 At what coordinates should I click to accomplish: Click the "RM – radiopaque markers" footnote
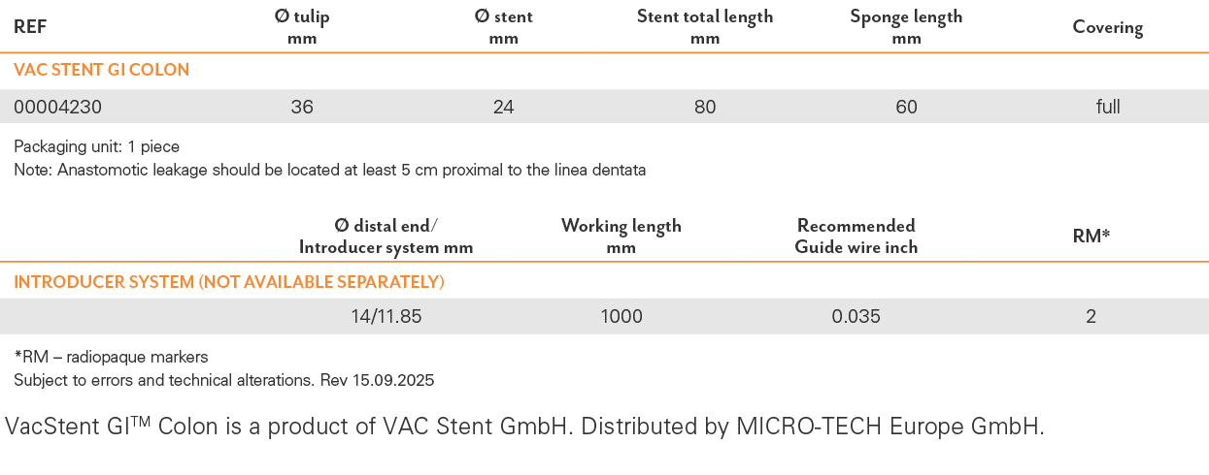[x=111, y=357]
